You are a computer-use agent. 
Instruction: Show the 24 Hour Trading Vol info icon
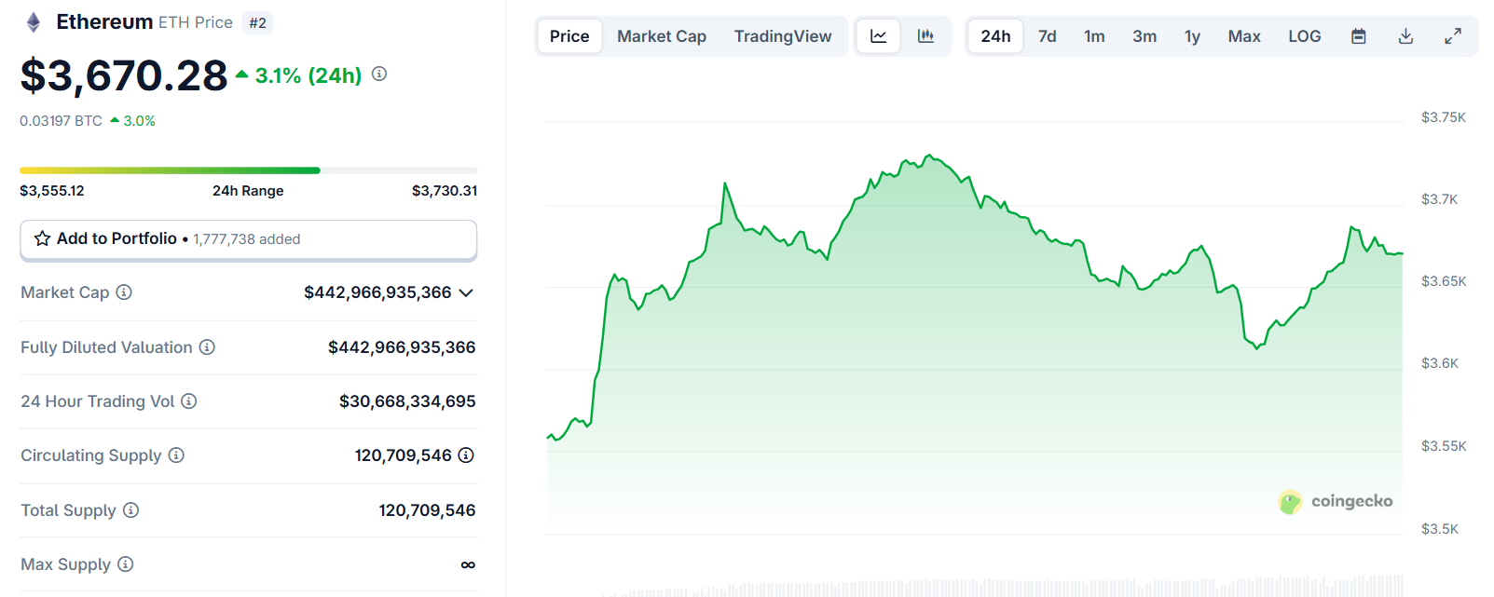(x=189, y=401)
